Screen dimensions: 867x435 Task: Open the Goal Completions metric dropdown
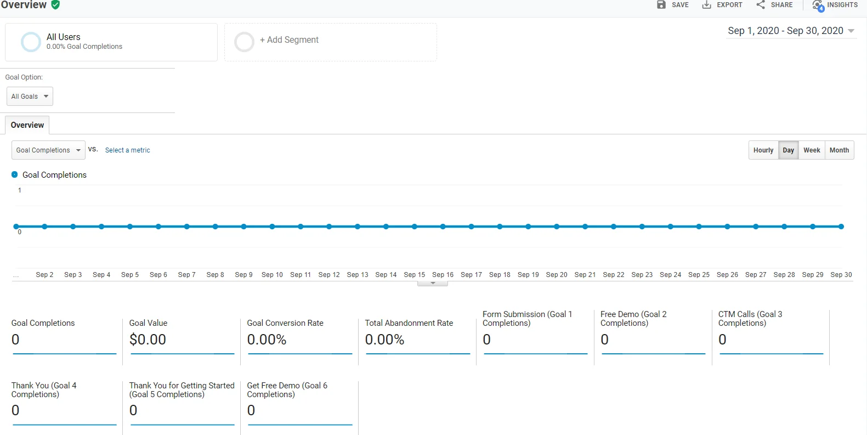click(x=48, y=150)
